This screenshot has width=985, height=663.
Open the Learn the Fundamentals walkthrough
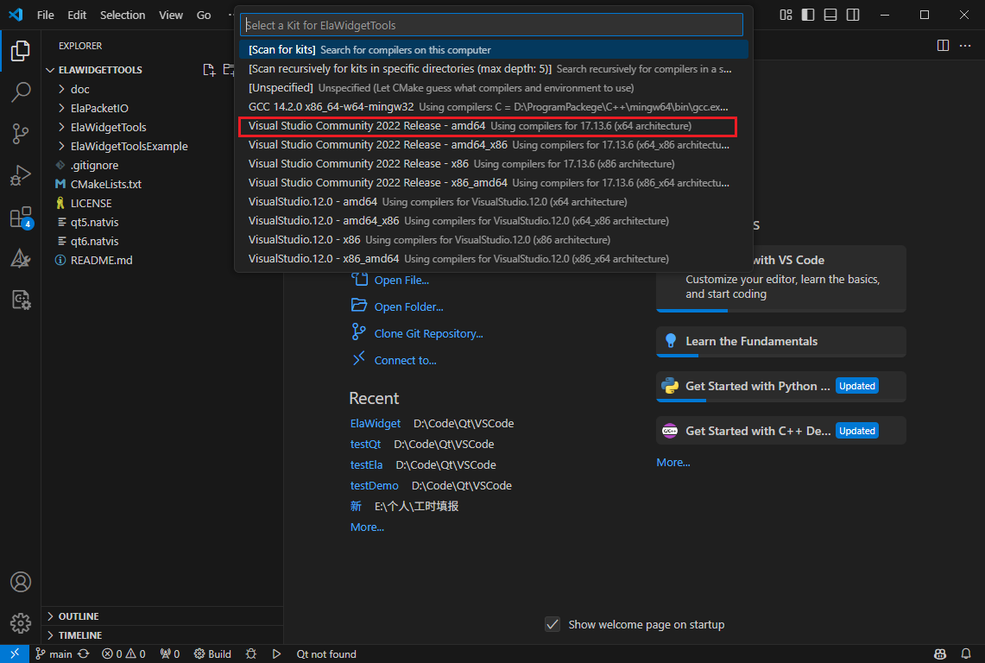click(x=781, y=341)
